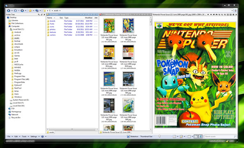Select the Pokemon Snap page 001 thumbnail

(x=109, y=26)
